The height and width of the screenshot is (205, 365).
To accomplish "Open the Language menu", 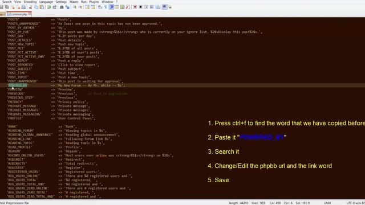I will (x=46, y=2).
